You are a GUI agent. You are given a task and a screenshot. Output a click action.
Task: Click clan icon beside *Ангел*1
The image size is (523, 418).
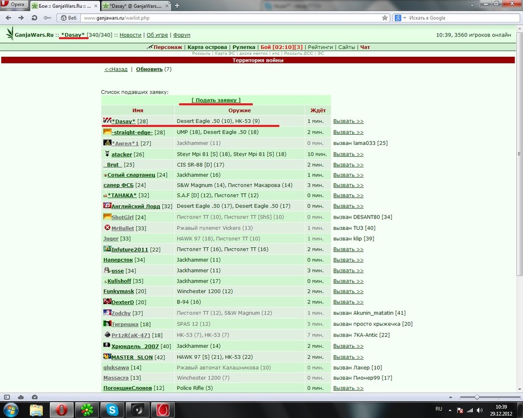pyautogui.click(x=107, y=143)
